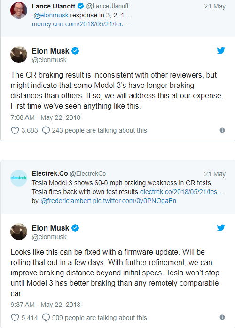Open replies icon beside 509 people talking

46,318
